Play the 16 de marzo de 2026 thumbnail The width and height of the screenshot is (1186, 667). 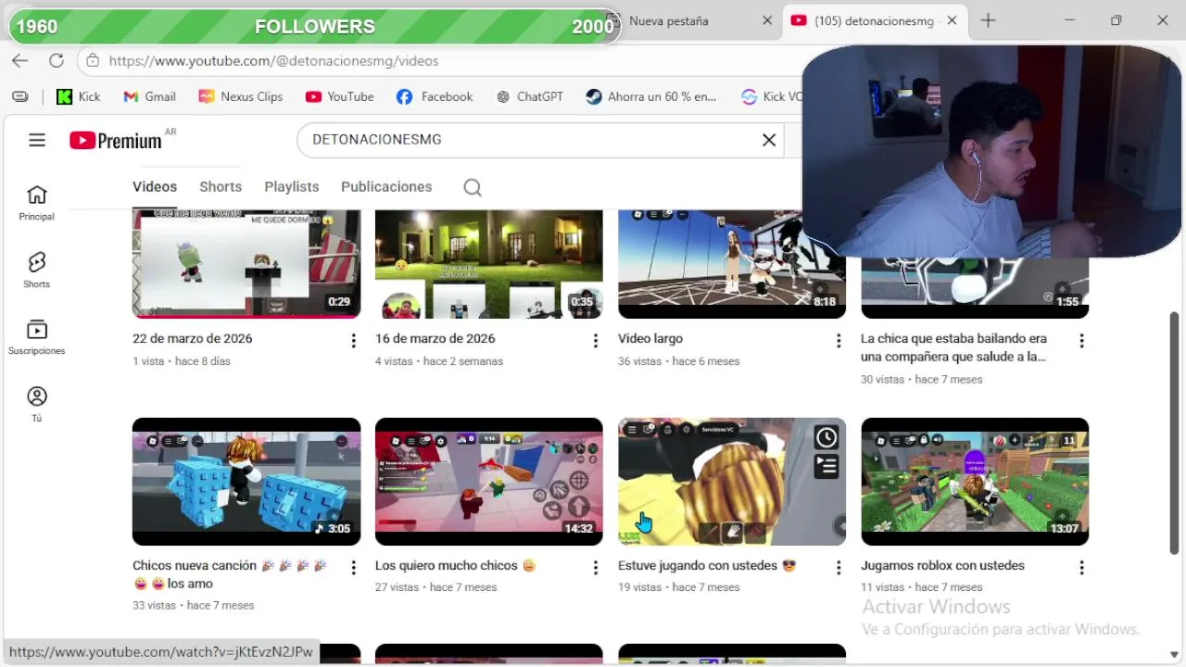489,264
